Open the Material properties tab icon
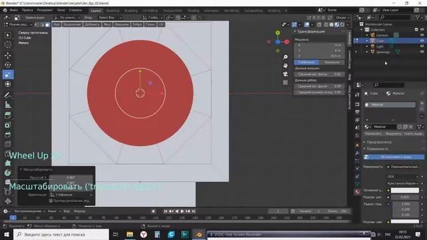Screen dimensions: 427x240 pos(358,192)
